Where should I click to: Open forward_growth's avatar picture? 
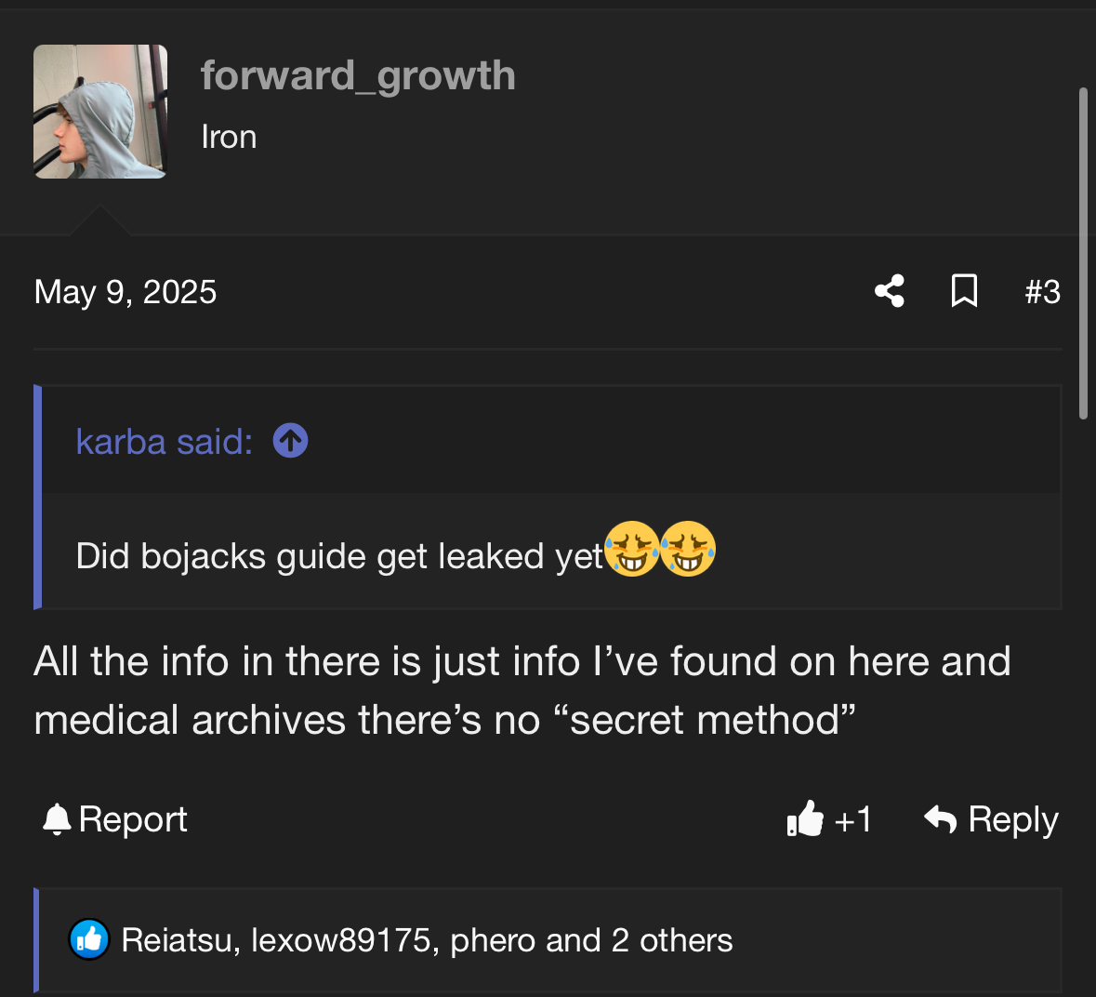(x=100, y=112)
